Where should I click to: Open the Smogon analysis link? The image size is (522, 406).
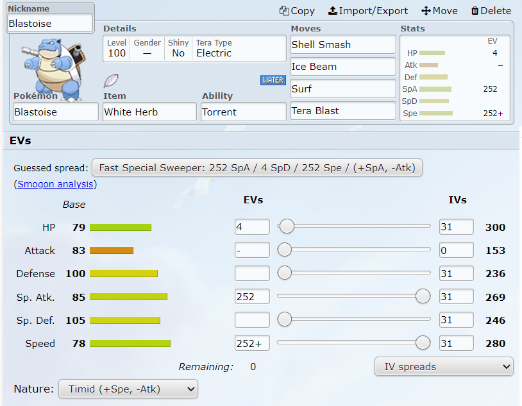[56, 184]
